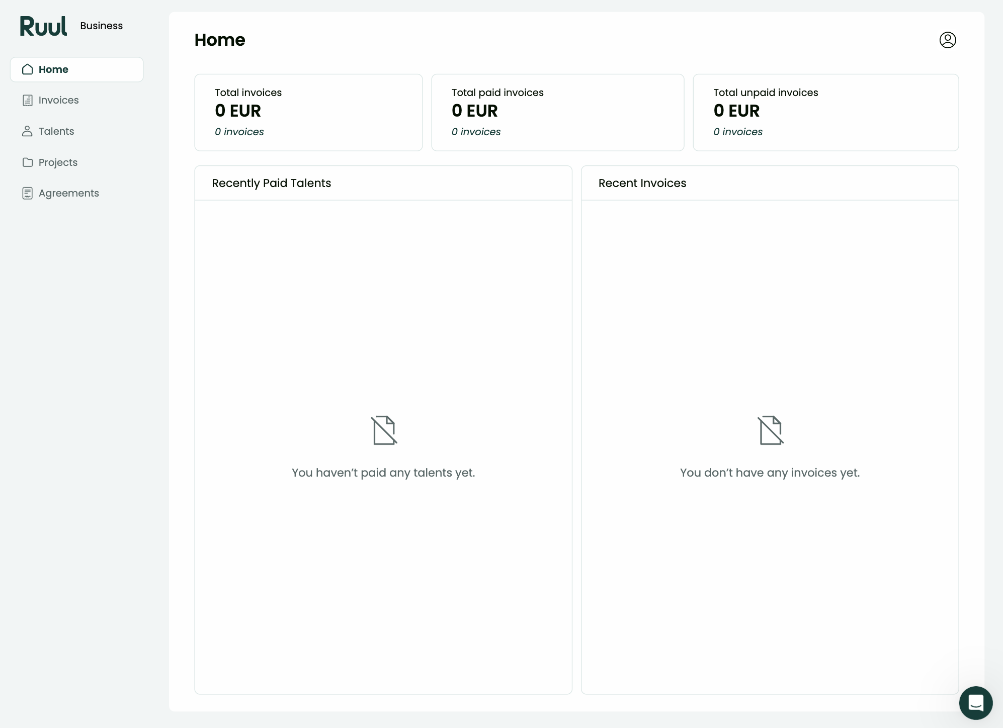Click the empty-state file icon under Recently Paid Talents
The width and height of the screenshot is (1003, 728).
coord(384,430)
